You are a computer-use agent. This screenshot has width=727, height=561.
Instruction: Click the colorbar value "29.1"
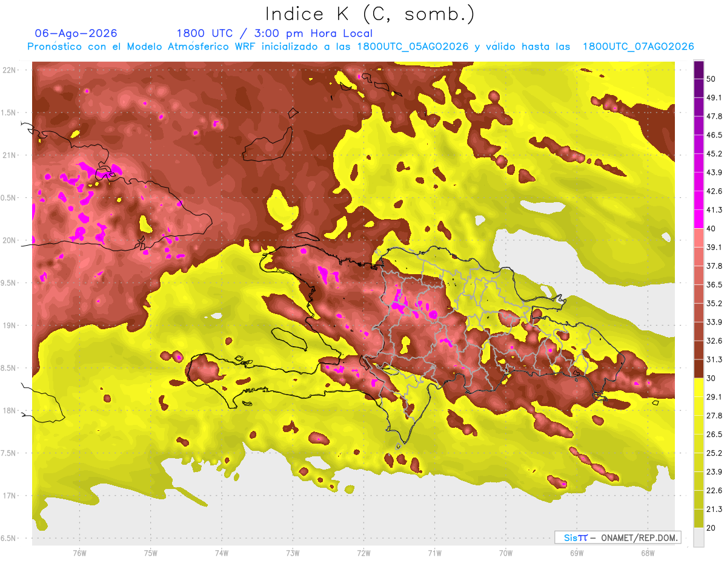[714, 397]
